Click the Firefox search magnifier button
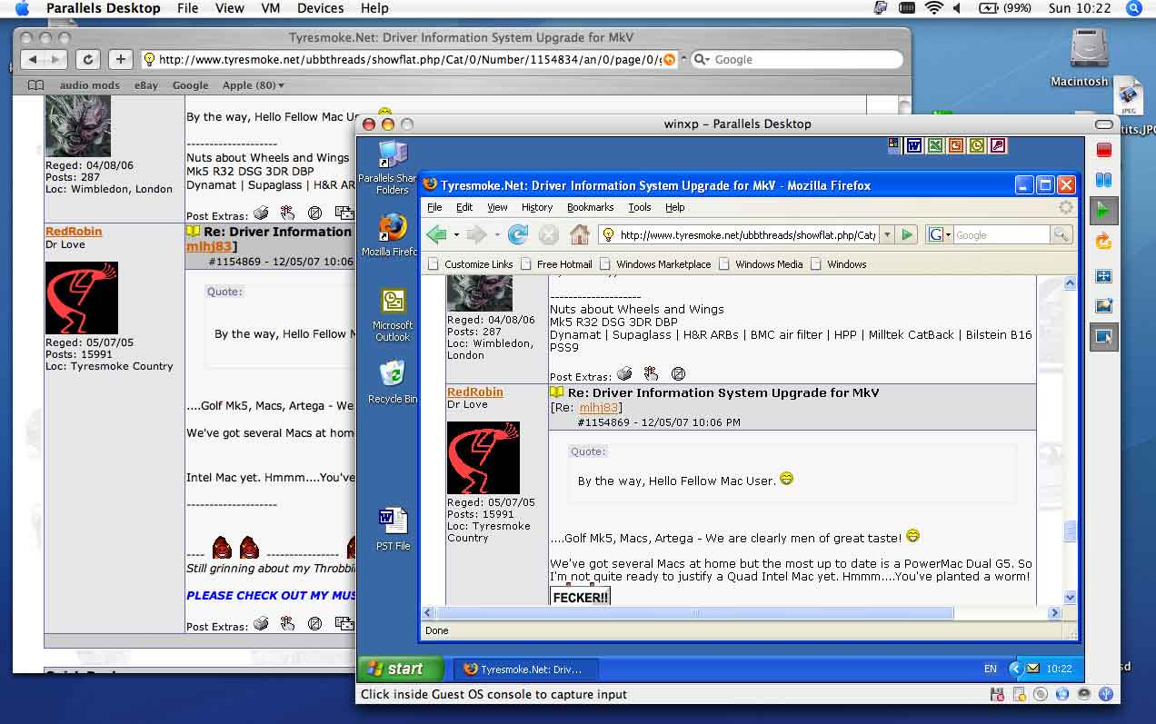 1061,235
